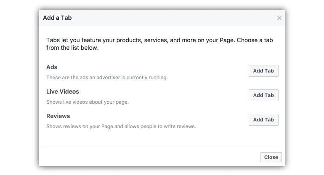The height and width of the screenshot is (175, 324).
Task: Click empty header bar right of title
Action: 168,18
